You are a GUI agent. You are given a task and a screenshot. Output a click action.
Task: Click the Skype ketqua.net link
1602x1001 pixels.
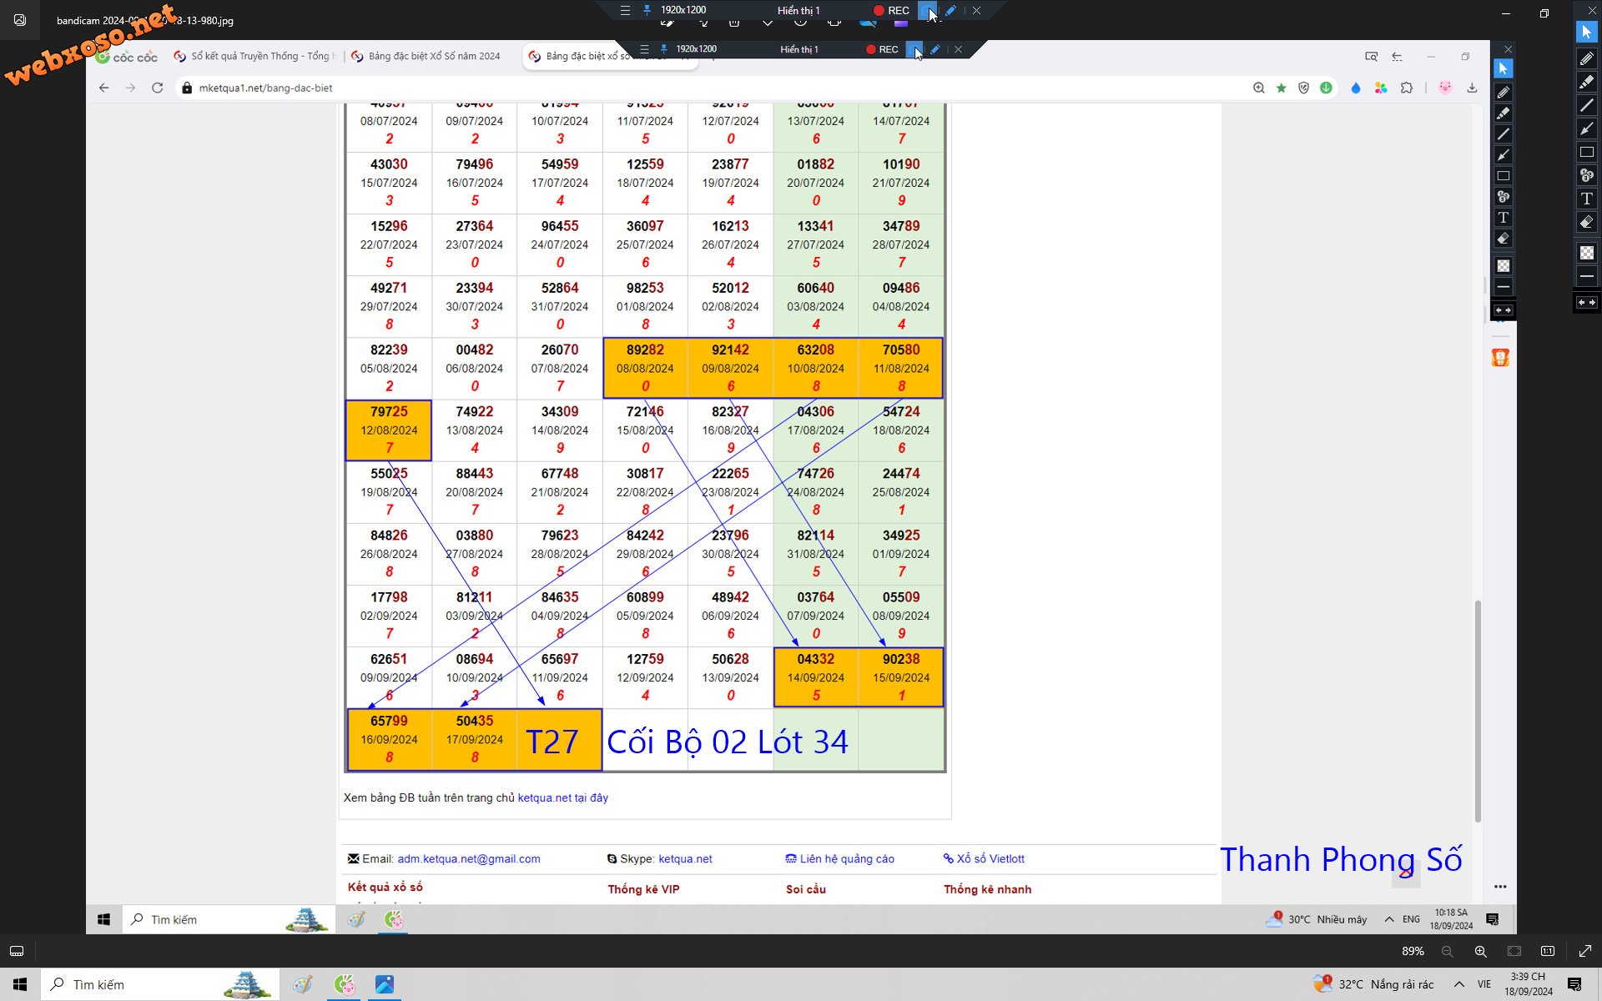pos(685,858)
